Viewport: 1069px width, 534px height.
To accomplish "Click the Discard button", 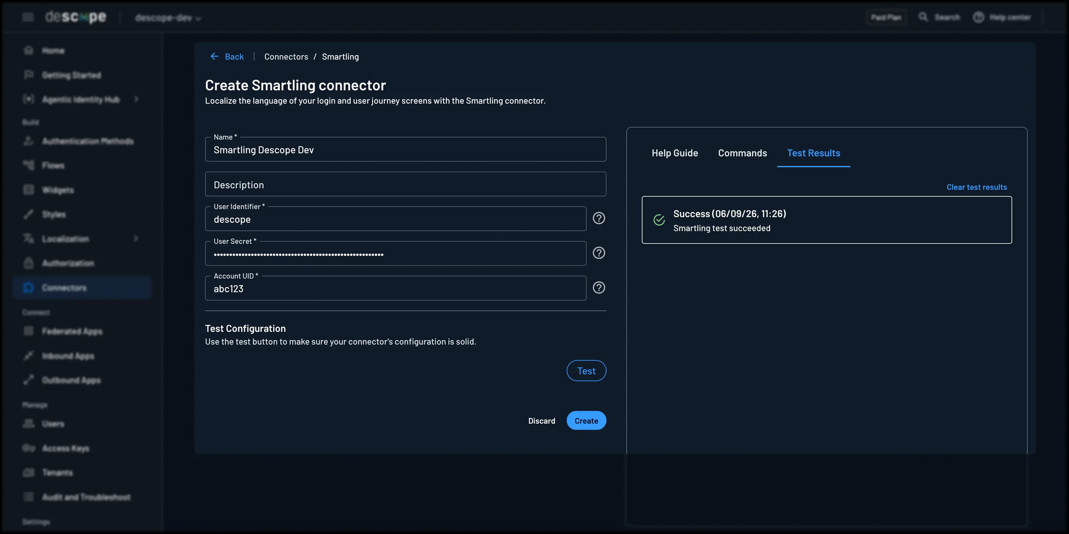I will [541, 421].
